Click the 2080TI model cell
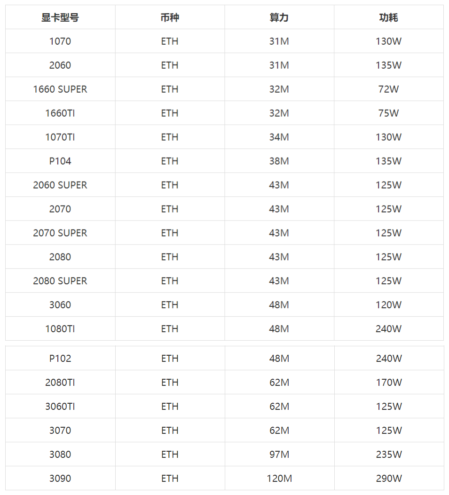 click(x=60, y=383)
